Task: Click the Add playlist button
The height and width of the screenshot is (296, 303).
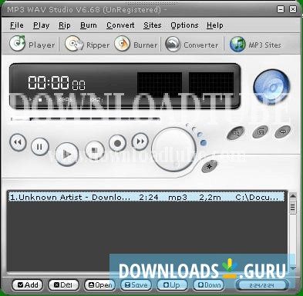Action: [28, 285]
